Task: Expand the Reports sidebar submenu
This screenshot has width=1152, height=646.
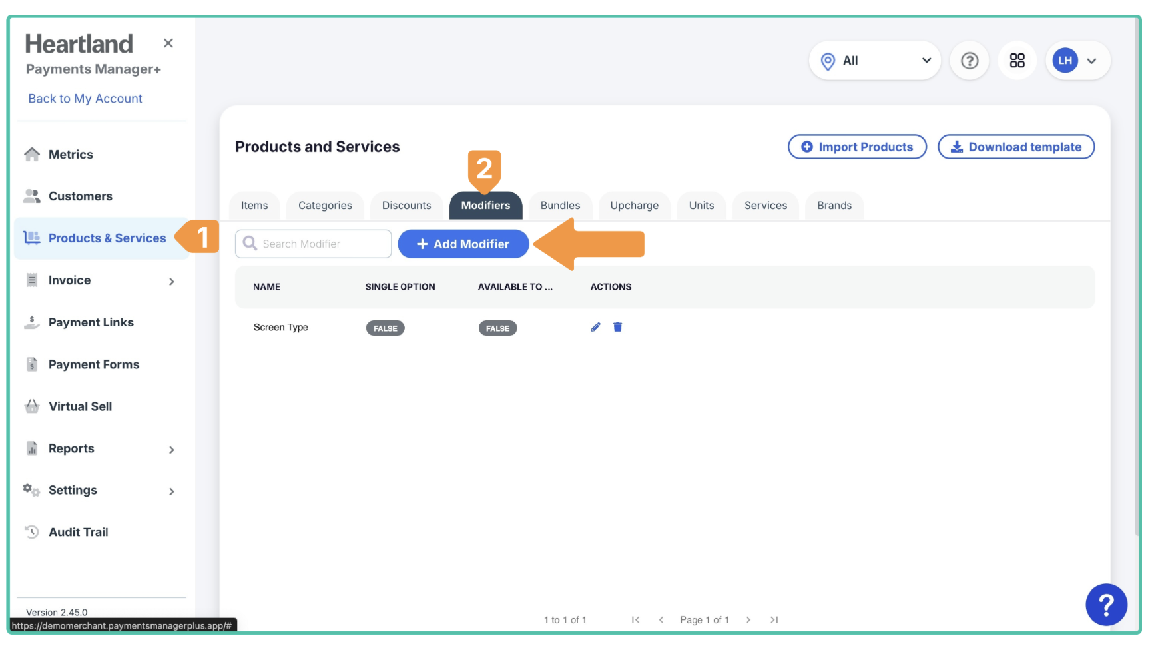Action: click(x=171, y=450)
